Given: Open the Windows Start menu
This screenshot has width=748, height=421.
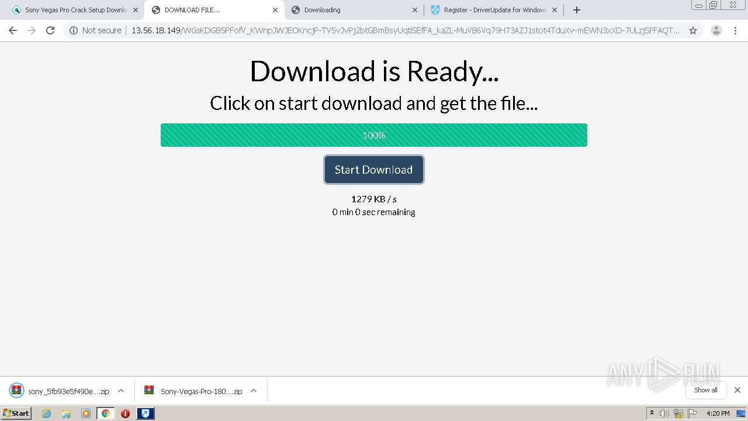Looking at the screenshot, I should (16, 413).
